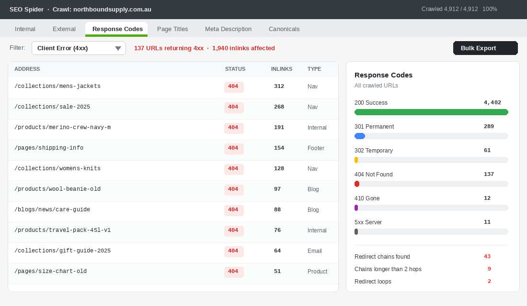Click the 51 inlinks value

277,271
